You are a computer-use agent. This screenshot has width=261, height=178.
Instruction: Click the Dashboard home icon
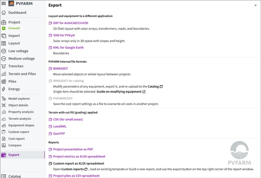point(3,13)
